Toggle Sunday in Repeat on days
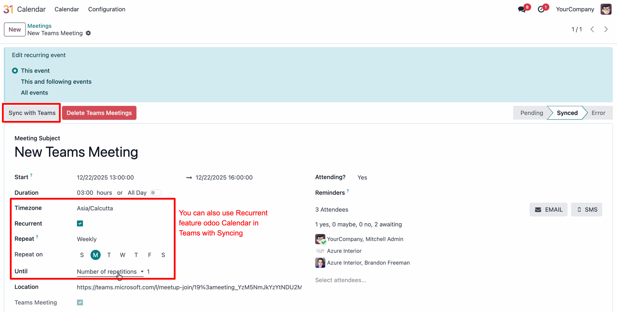617x312 pixels. click(82, 255)
